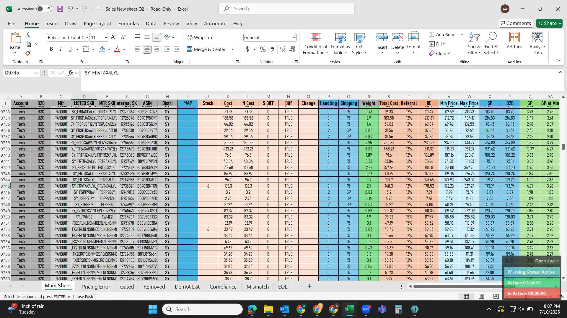Click the Borders icon

tap(86, 49)
